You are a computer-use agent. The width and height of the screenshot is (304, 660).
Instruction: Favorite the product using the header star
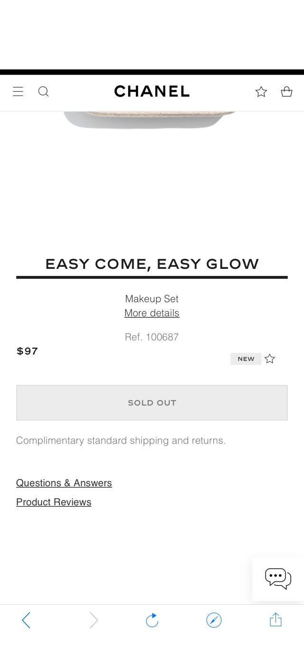tap(261, 91)
